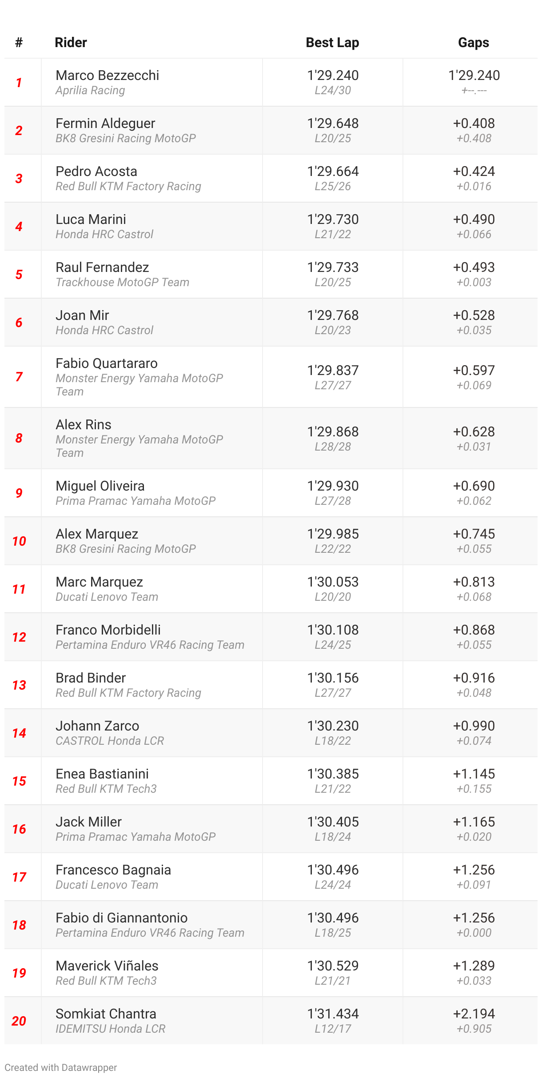The image size is (542, 1078).
Task: Select Francesco Bagnaia's best lap 1'30.496
Action: pyautogui.click(x=333, y=870)
